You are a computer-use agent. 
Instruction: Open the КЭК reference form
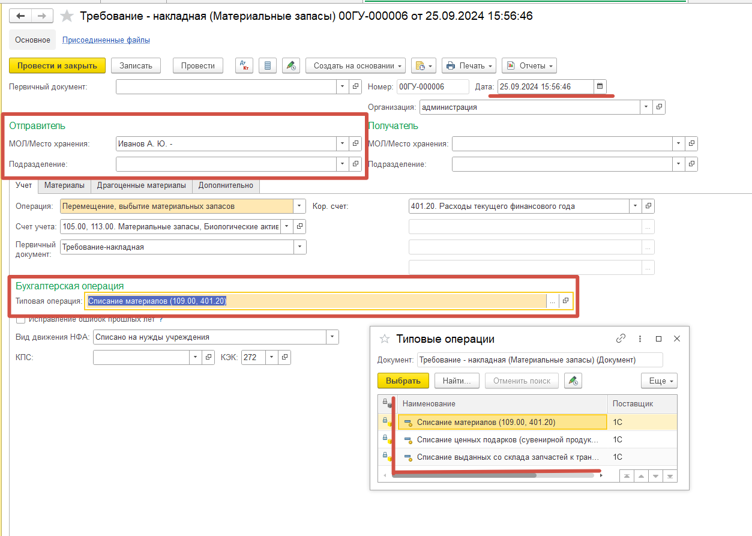coord(285,357)
